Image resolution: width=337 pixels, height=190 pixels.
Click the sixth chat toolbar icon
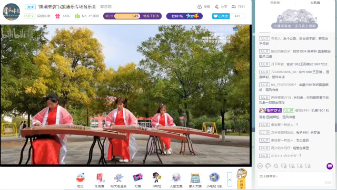click(x=300, y=166)
